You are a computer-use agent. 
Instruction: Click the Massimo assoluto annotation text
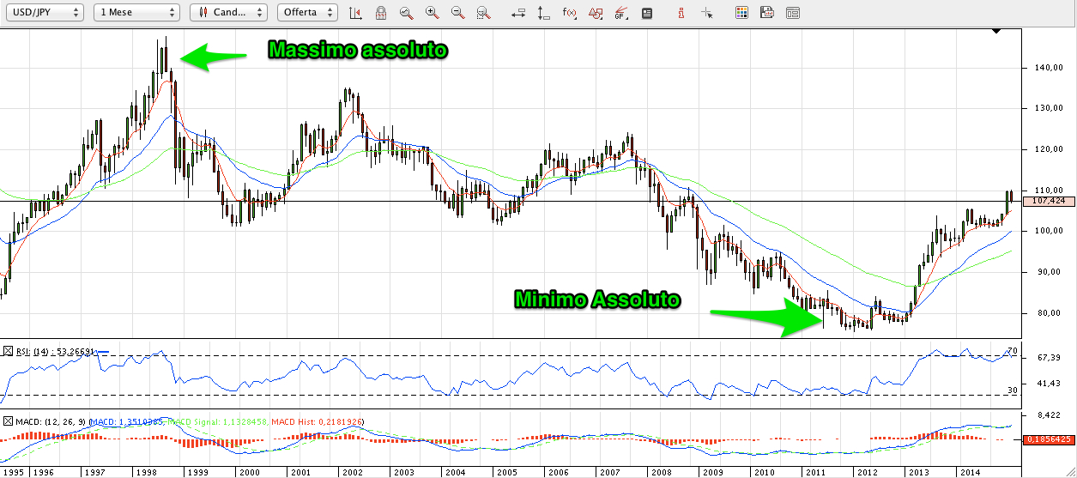tap(358, 51)
